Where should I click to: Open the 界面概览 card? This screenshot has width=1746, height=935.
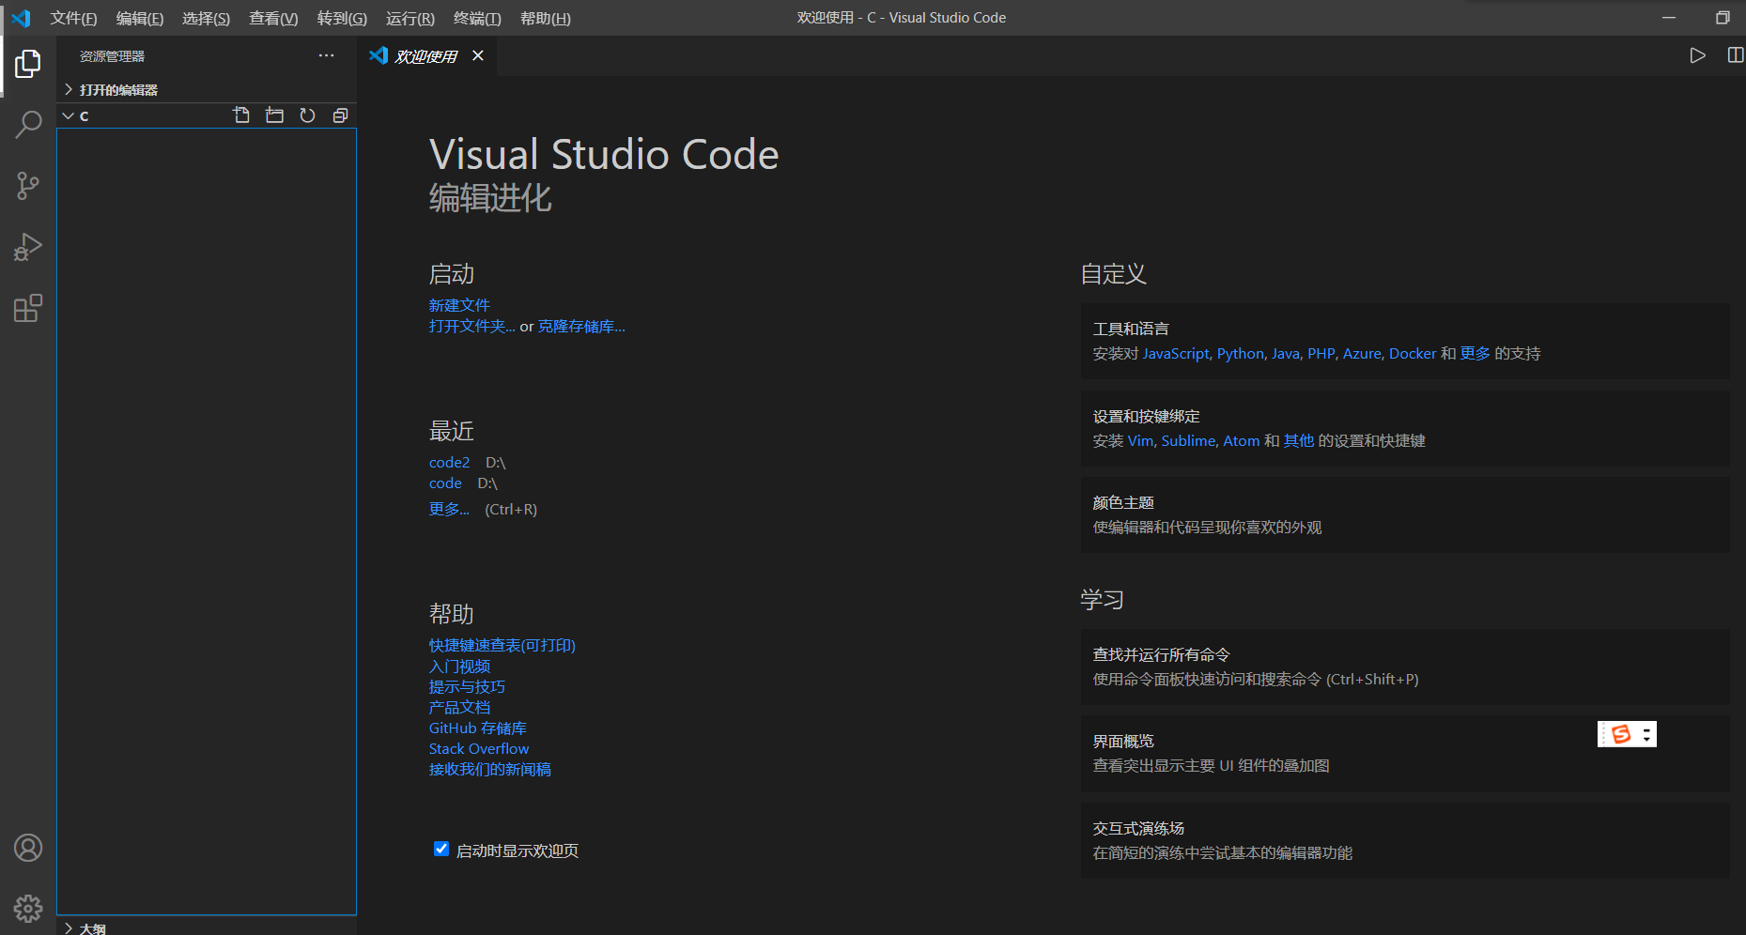pyautogui.click(x=1405, y=753)
